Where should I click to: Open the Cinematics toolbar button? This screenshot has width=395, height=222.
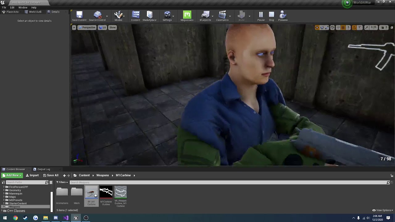pyautogui.click(x=222, y=16)
